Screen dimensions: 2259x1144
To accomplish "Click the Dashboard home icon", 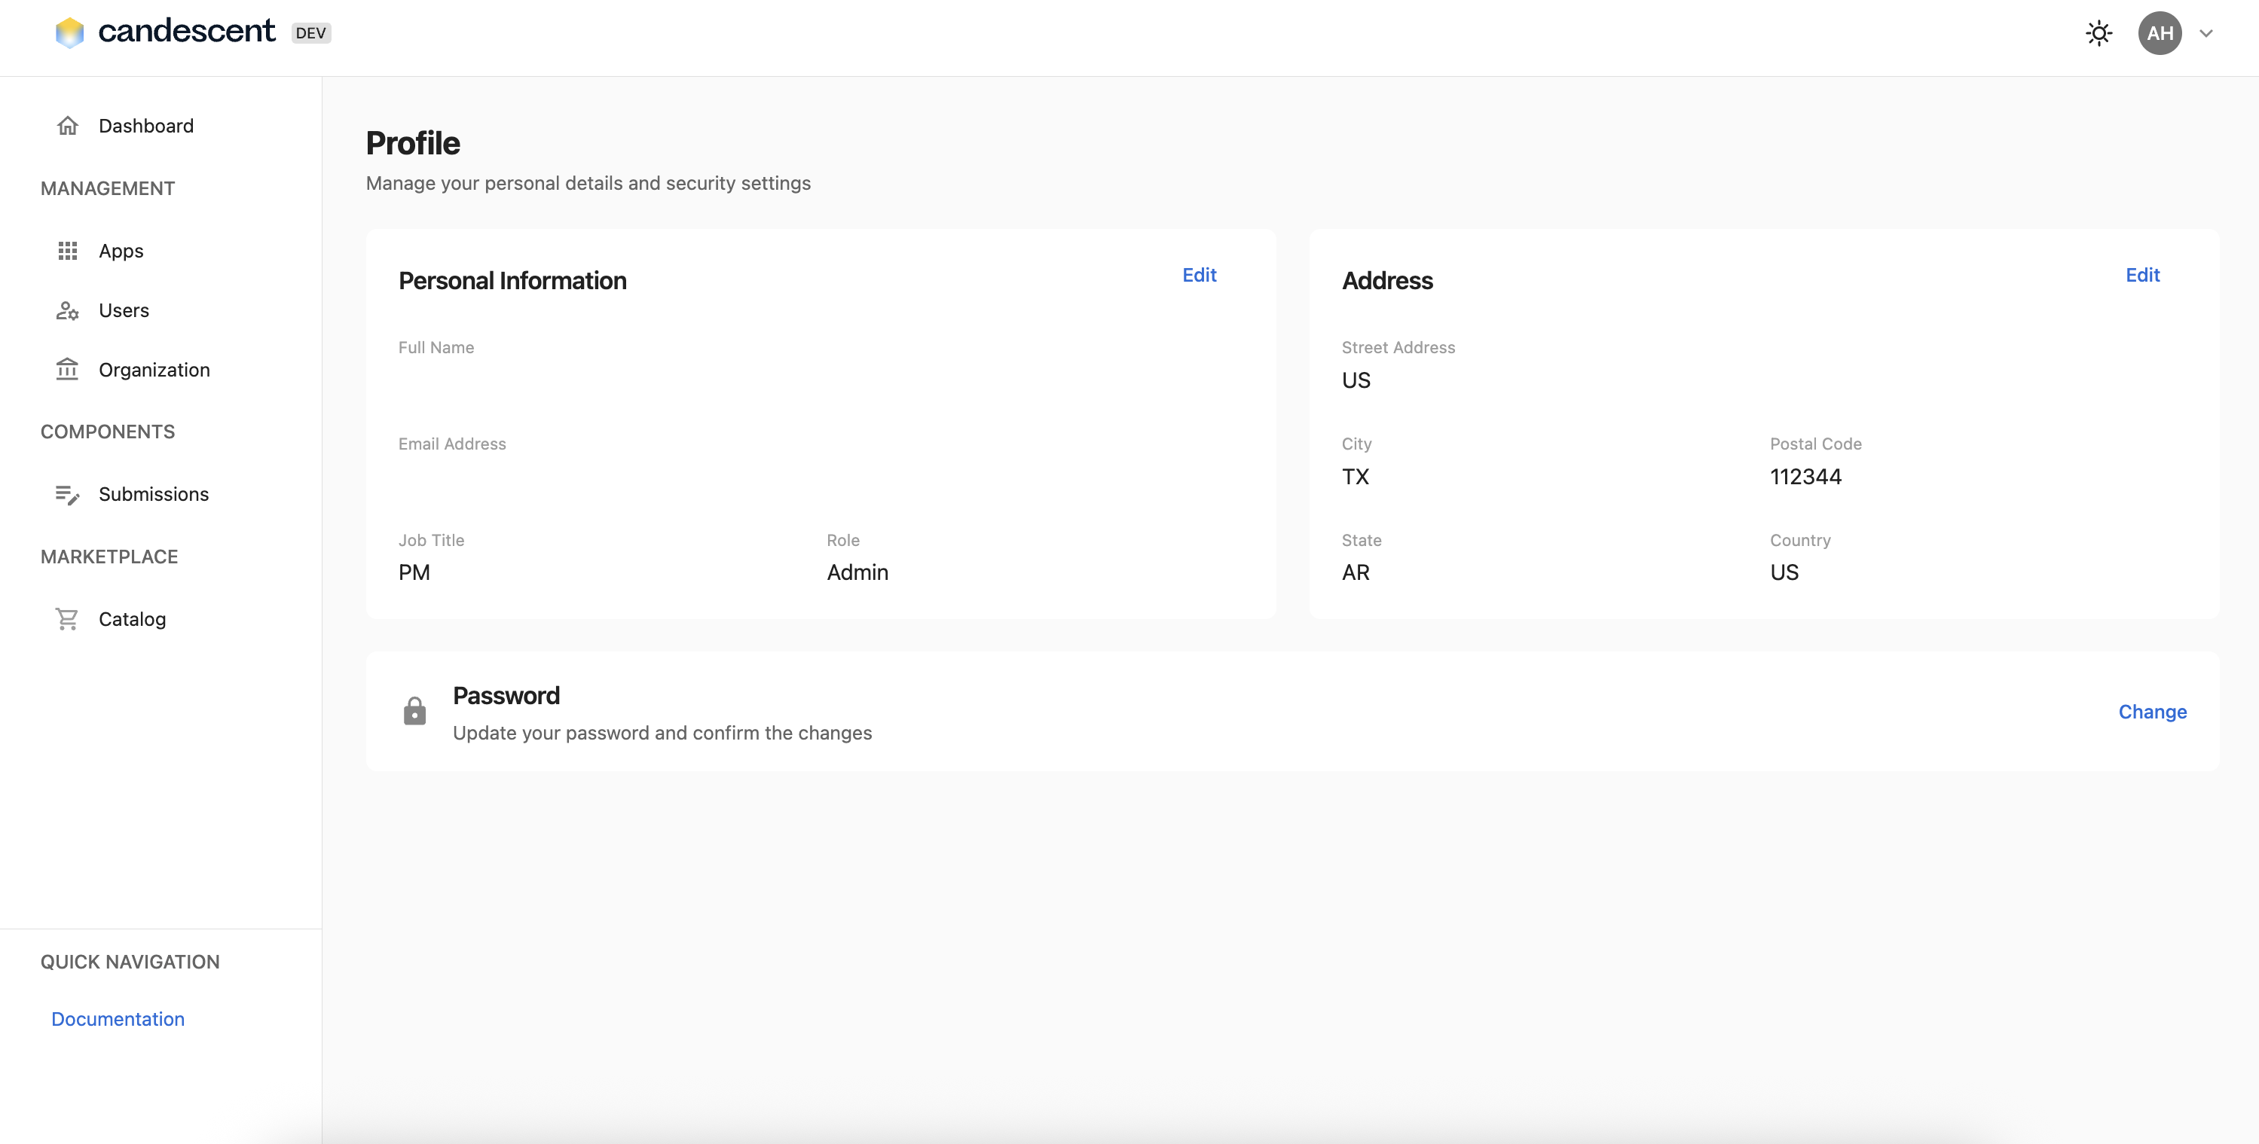I will [x=68, y=127].
